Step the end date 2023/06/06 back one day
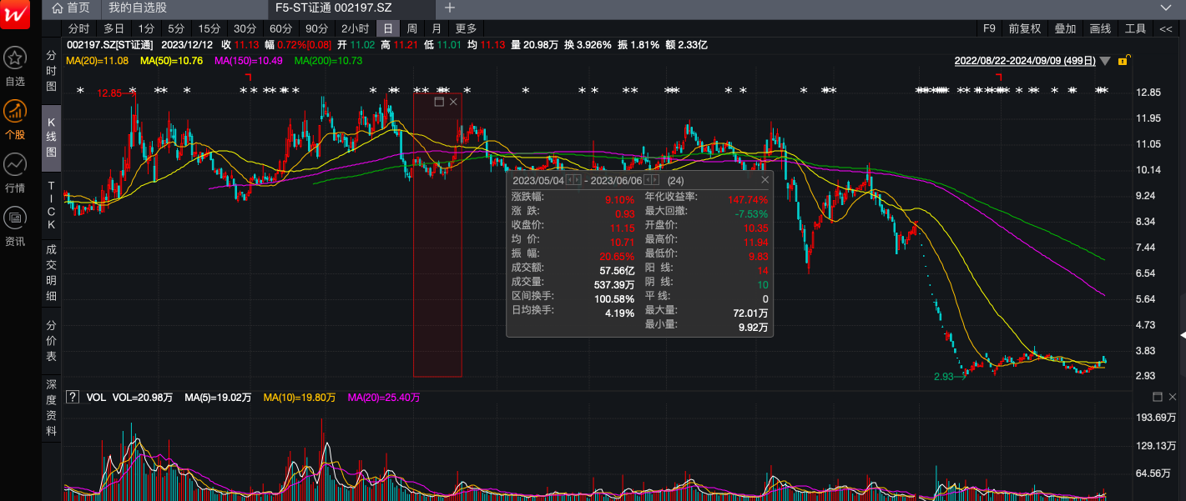The image size is (1186, 501). click(648, 180)
